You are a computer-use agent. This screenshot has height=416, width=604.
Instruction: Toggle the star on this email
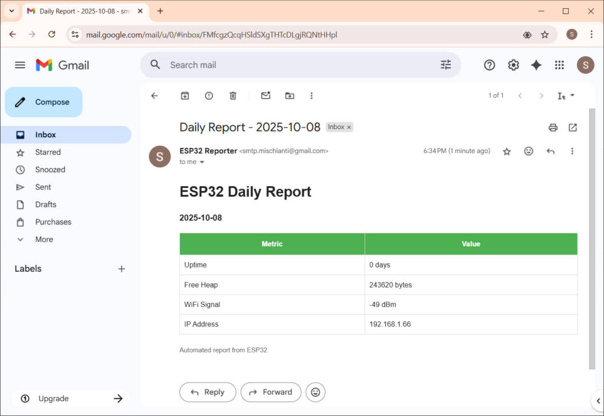pyautogui.click(x=507, y=151)
